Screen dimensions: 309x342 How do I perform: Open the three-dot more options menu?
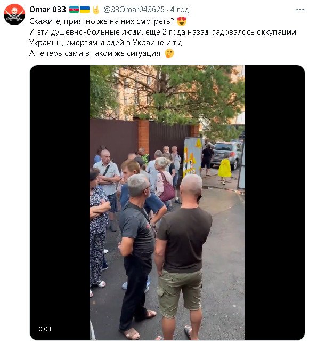[x=300, y=10]
